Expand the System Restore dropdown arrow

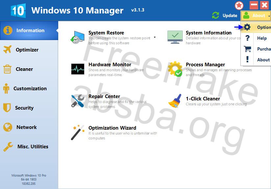(x=155, y=37)
